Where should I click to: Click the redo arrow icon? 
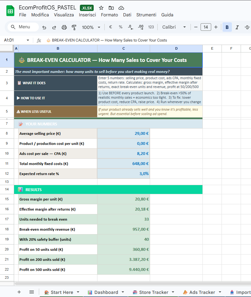click(x=54, y=27)
